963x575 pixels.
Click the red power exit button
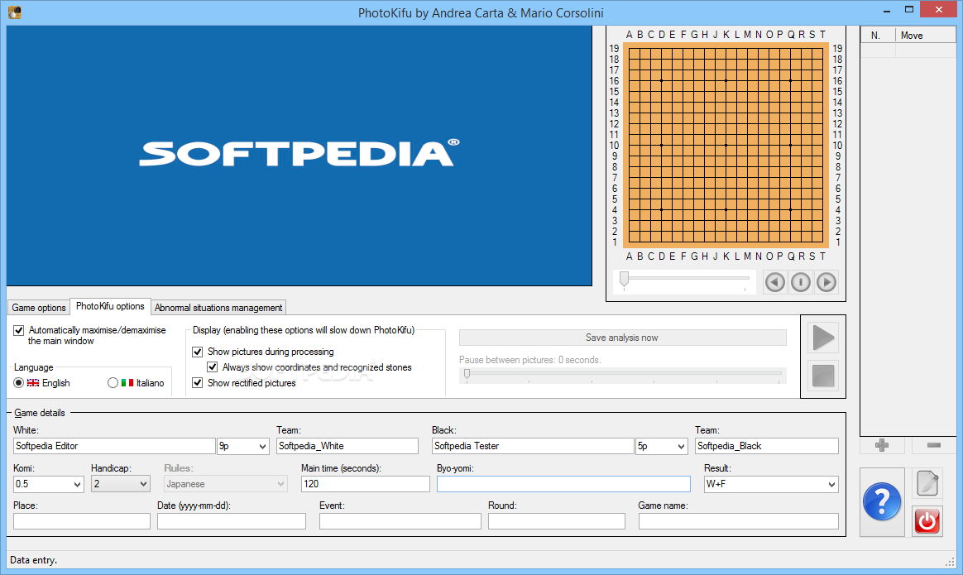coord(927,521)
